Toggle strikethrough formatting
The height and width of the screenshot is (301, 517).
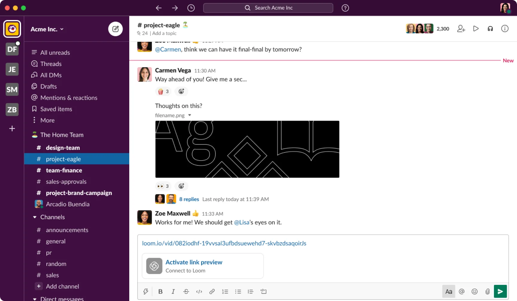pos(186,291)
